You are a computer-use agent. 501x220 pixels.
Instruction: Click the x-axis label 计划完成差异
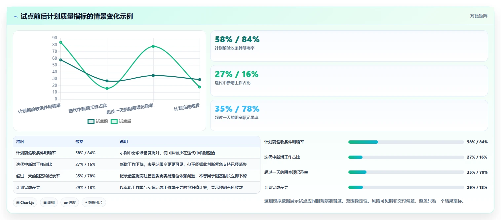[187, 107]
